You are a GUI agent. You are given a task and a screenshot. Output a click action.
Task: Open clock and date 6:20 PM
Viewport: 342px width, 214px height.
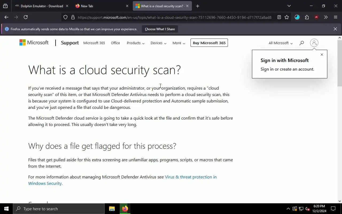[x=319, y=209]
